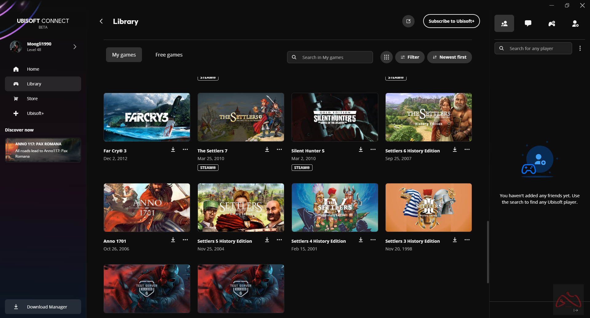Click the library vertical scrollbar
This screenshot has height=318, width=590.
(x=488, y=252)
